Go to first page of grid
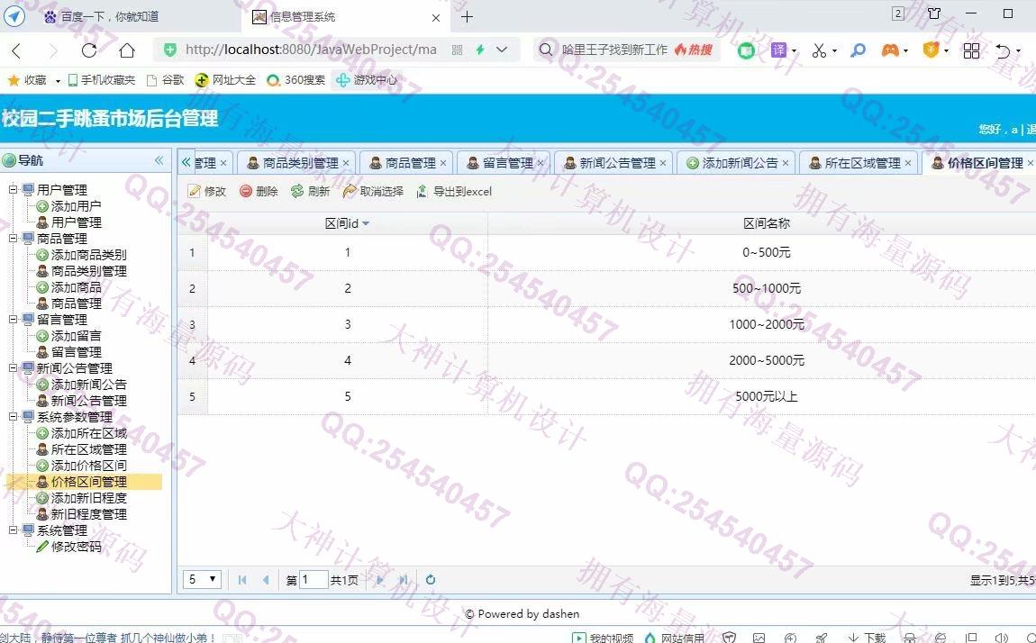The width and height of the screenshot is (1036, 643). (241, 580)
